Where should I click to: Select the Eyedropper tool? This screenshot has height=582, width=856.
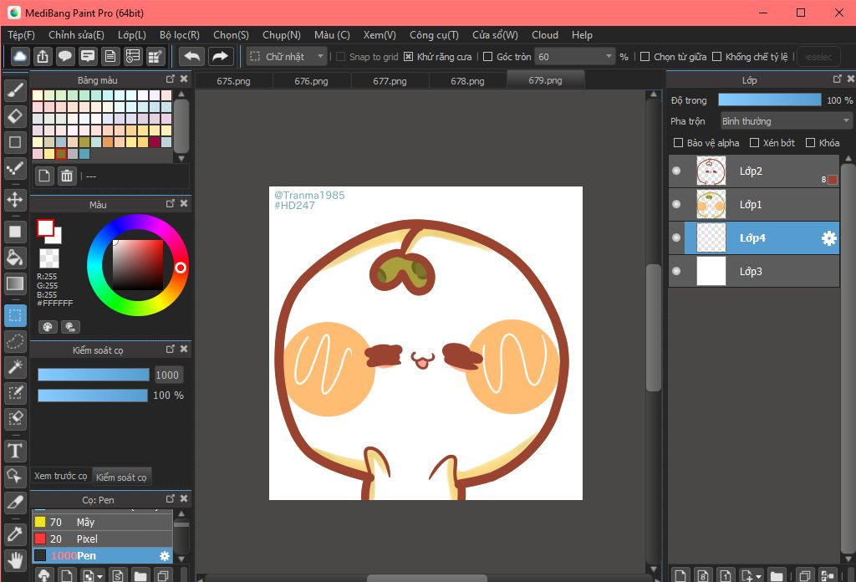[x=15, y=534]
